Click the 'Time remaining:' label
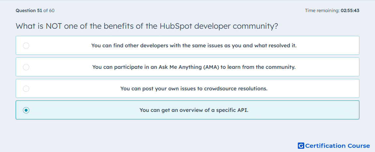375x152 pixels. click(x=322, y=10)
